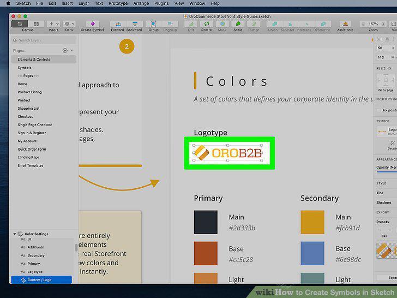Open the Home page
This screenshot has height=298, width=397.
(22, 84)
